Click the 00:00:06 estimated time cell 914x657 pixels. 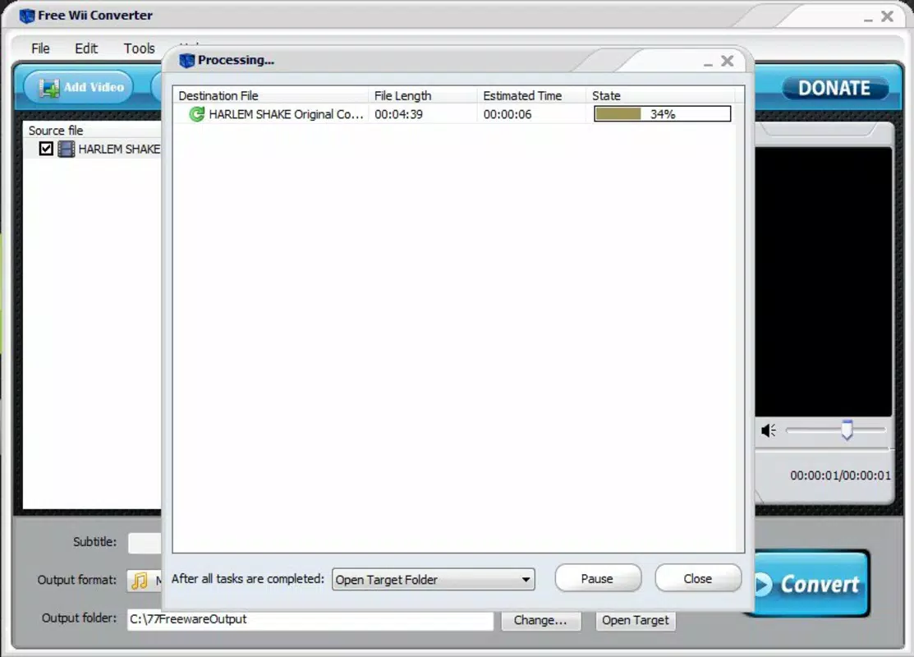coord(508,114)
